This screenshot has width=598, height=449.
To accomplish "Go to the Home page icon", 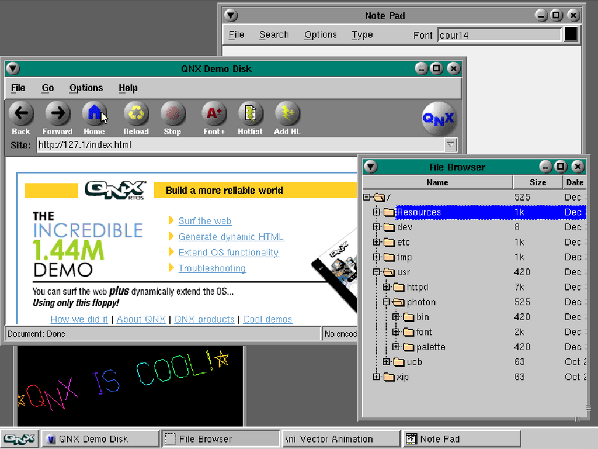I will (94, 113).
